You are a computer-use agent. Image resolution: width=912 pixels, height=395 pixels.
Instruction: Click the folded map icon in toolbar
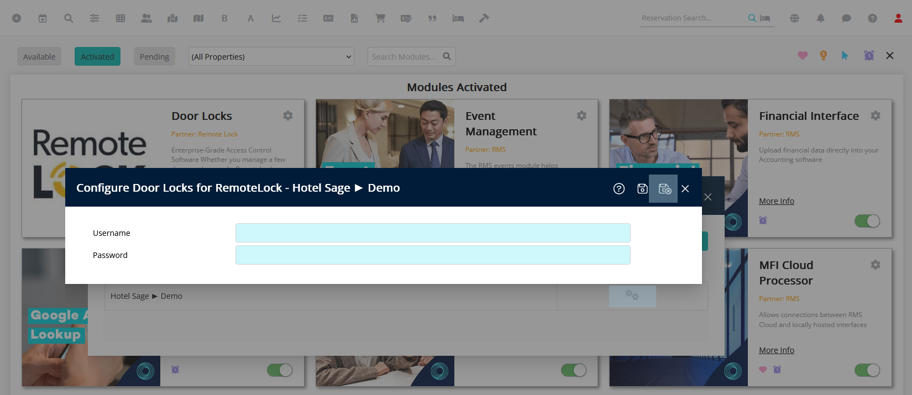point(198,18)
